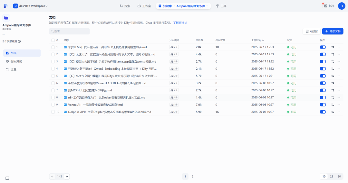Open more options for 毕昇LLMs row
Image resolution: width=348 pixels, height=183 pixels.
339,47
